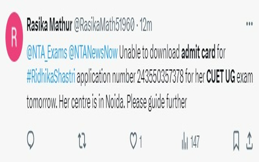259x162 pixels.
Task: Open the reply speech bubble icon
Action: pyautogui.click(x=30, y=140)
